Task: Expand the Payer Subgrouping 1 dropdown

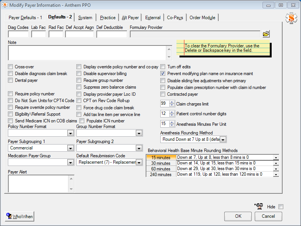Action: click(70, 148)
